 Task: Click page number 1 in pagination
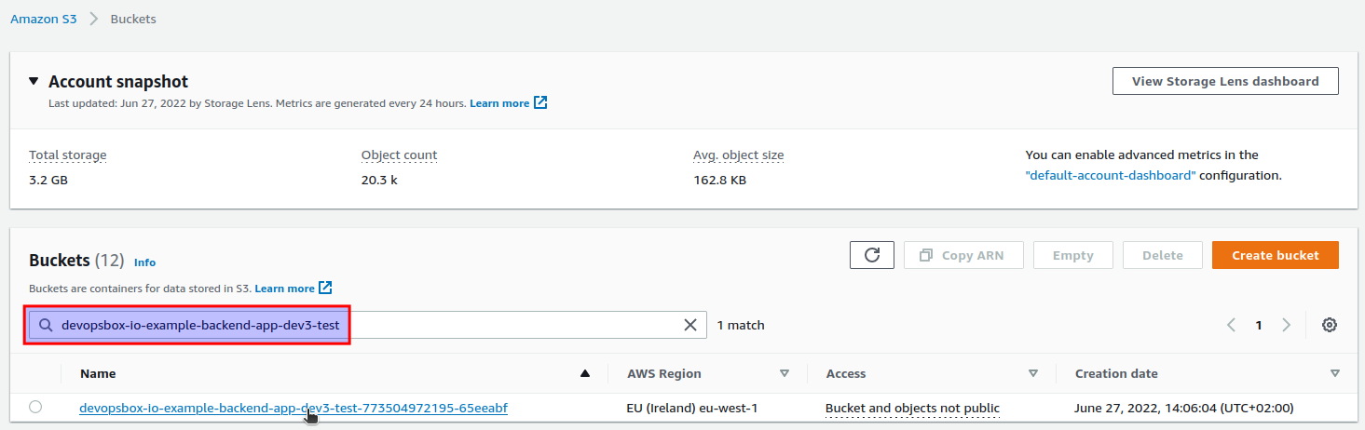click(1259, 325)
